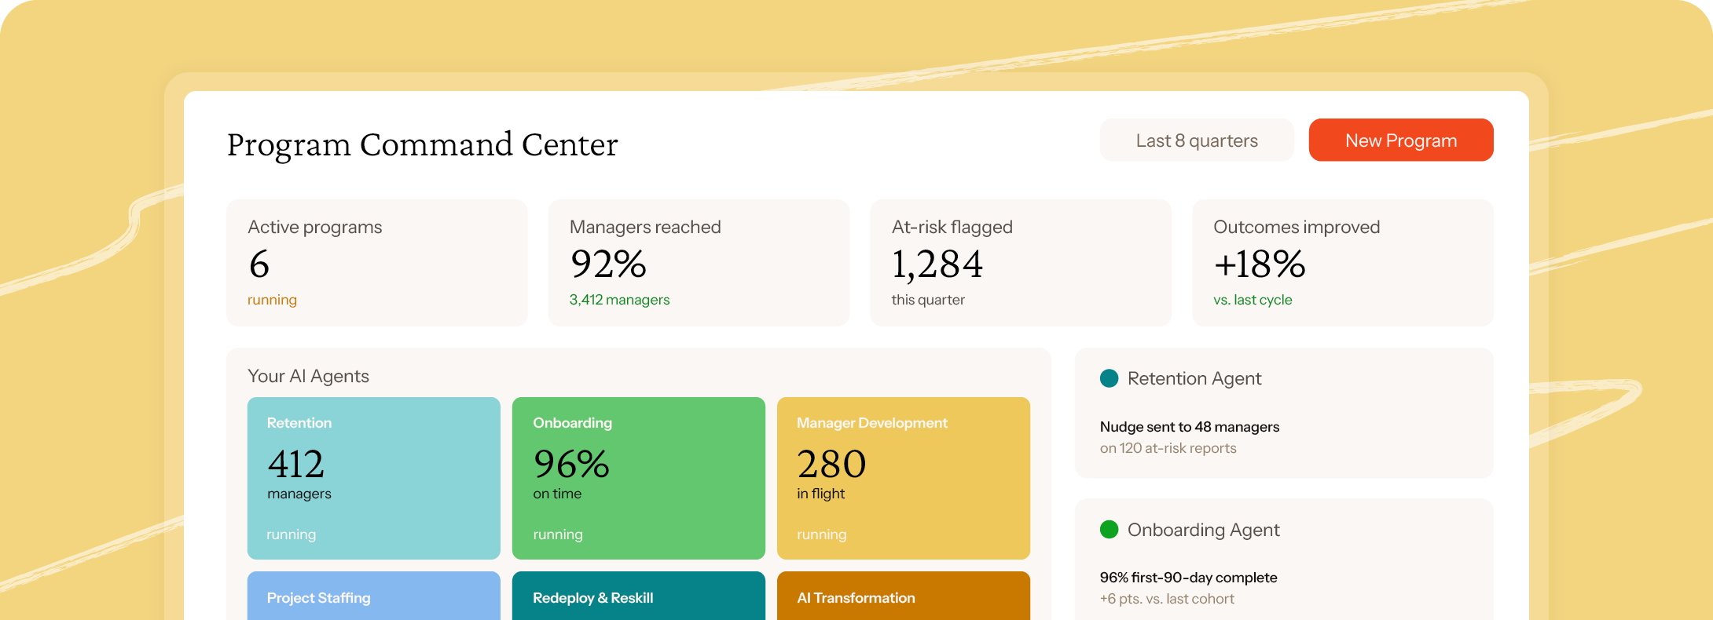Click the Your AI Agents heading

coord(308,376)
